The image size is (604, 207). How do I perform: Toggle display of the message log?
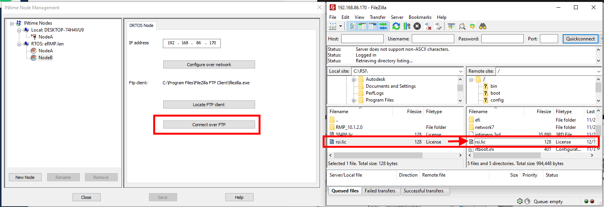coord(352,26)
